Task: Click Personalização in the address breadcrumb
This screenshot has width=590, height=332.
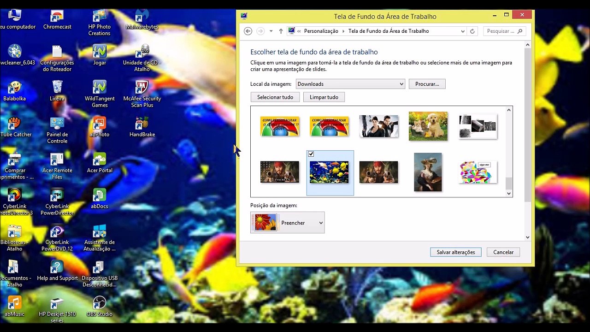Action: point(321,31)
